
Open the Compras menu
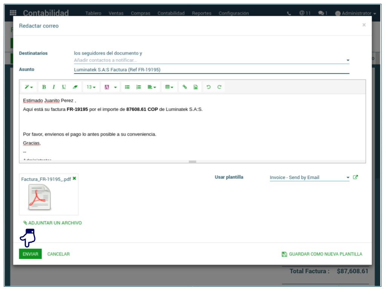pyautogui.click(x=140, y=13)
